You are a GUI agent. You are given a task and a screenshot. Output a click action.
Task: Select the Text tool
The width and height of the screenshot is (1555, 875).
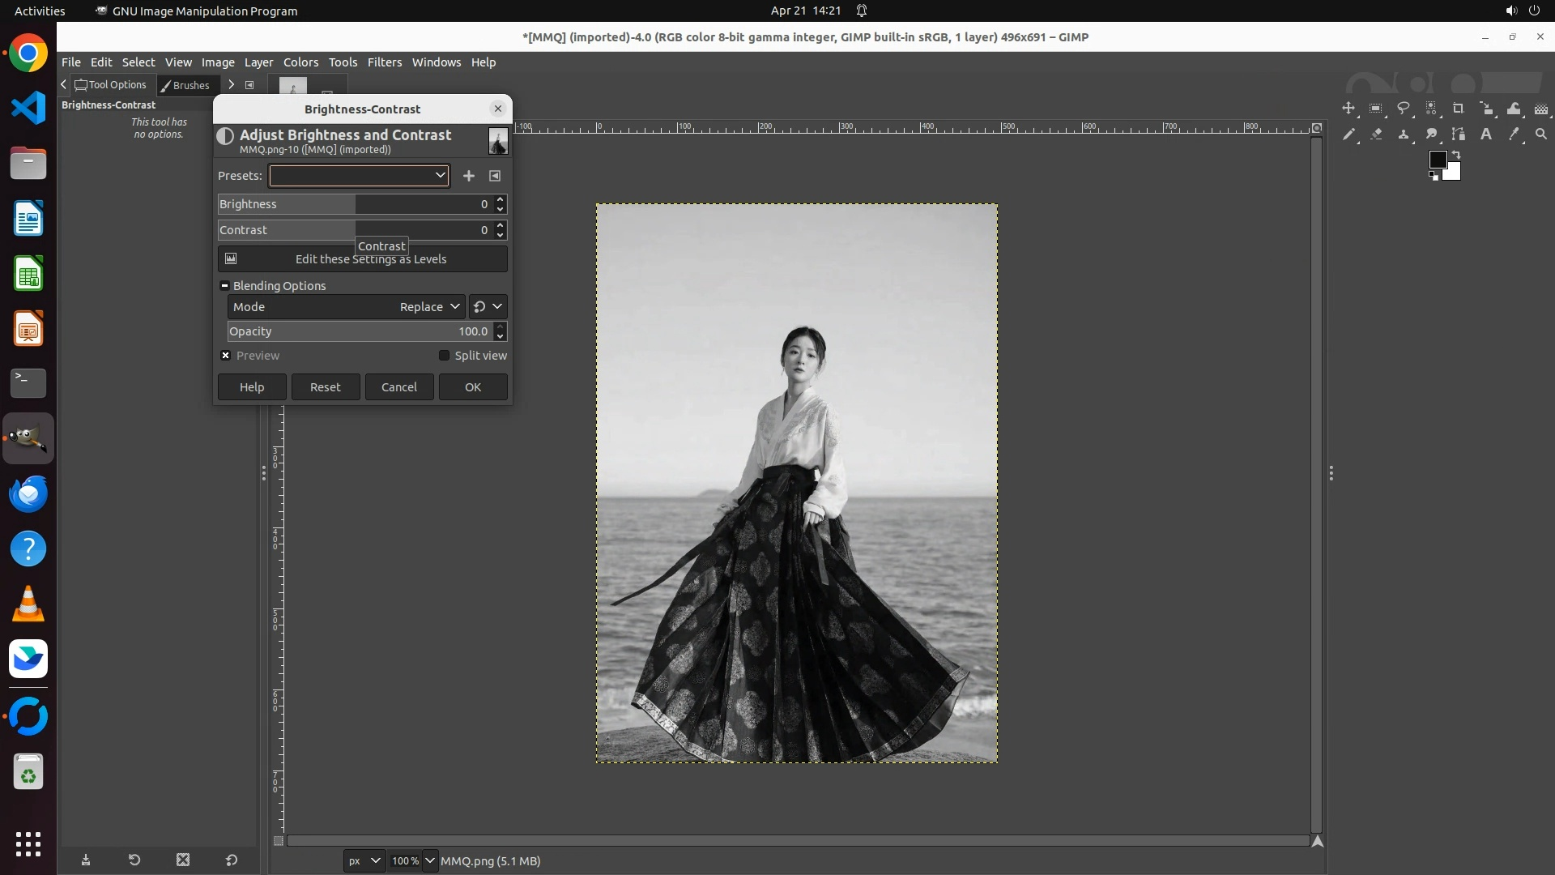pyautogui.click(x=1486, y=134)
